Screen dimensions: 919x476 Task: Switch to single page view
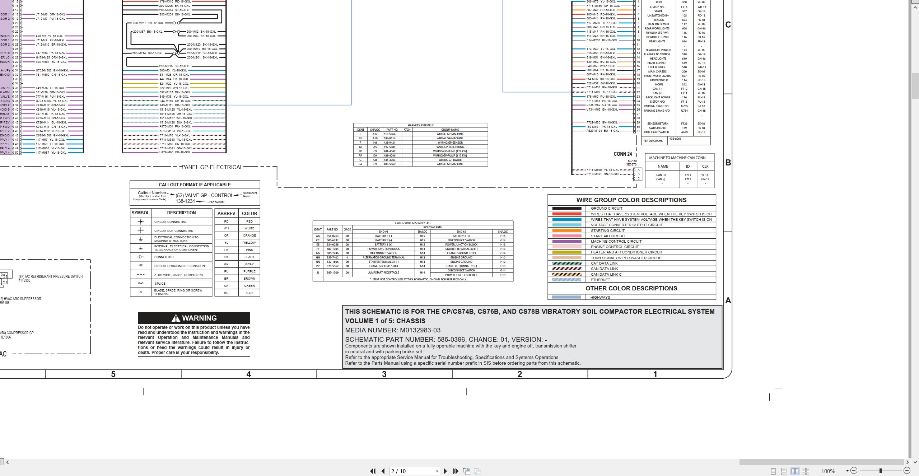point(774,471)
